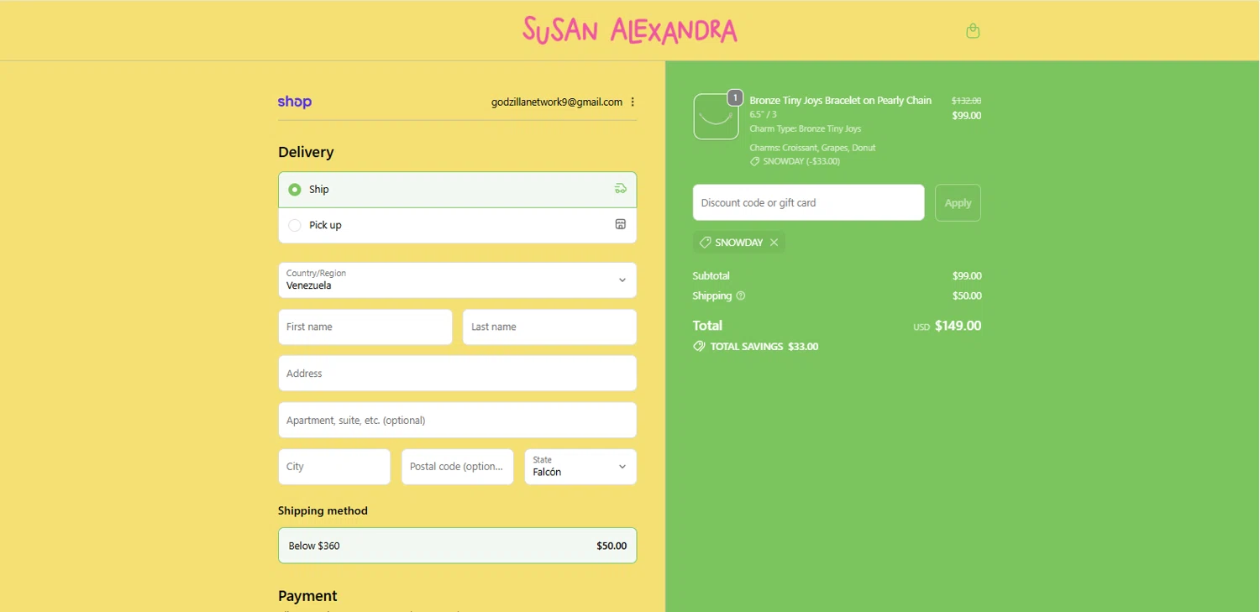
Task: Remove the SNOWDAY discount code
Action: pos(774,243)
